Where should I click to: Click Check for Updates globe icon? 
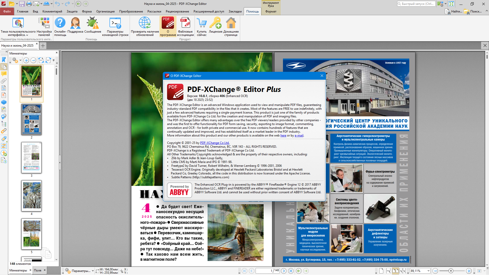pyautogui.click(x=145, y=23)
